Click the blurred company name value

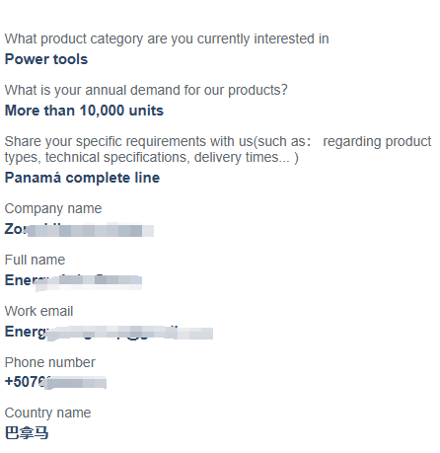coord(79,229)
